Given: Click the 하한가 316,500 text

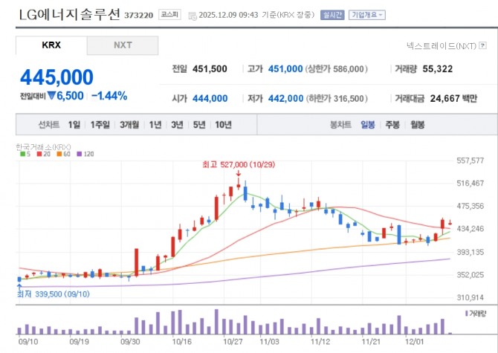Looking at the screenshot, I should pyautogui.click(x=337, y=98).
